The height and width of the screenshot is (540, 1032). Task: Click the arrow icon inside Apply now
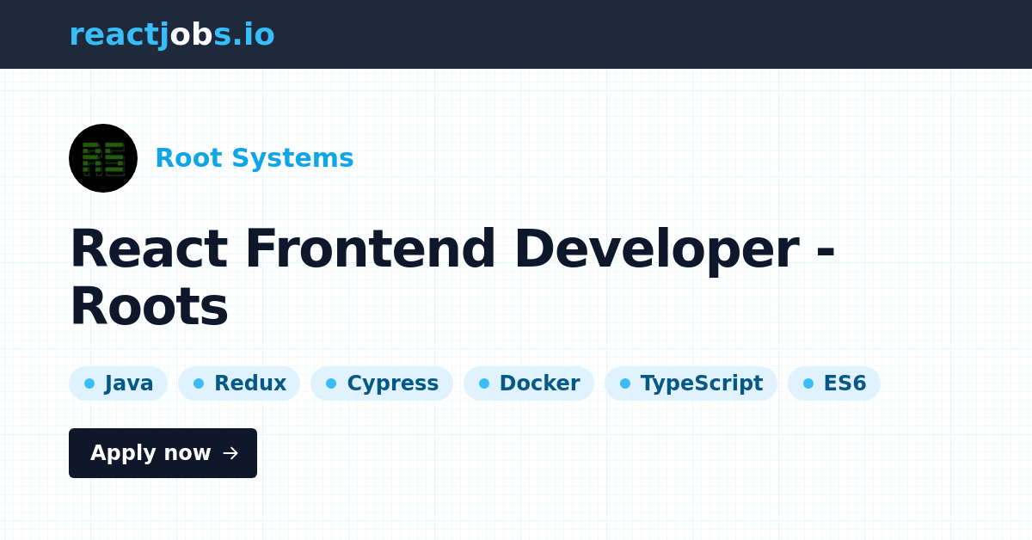pos(230,453)
